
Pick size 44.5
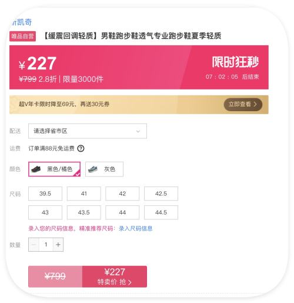tap(161, 212)
